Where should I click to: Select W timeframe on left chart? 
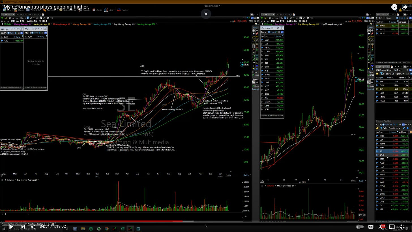pos(31,18)
